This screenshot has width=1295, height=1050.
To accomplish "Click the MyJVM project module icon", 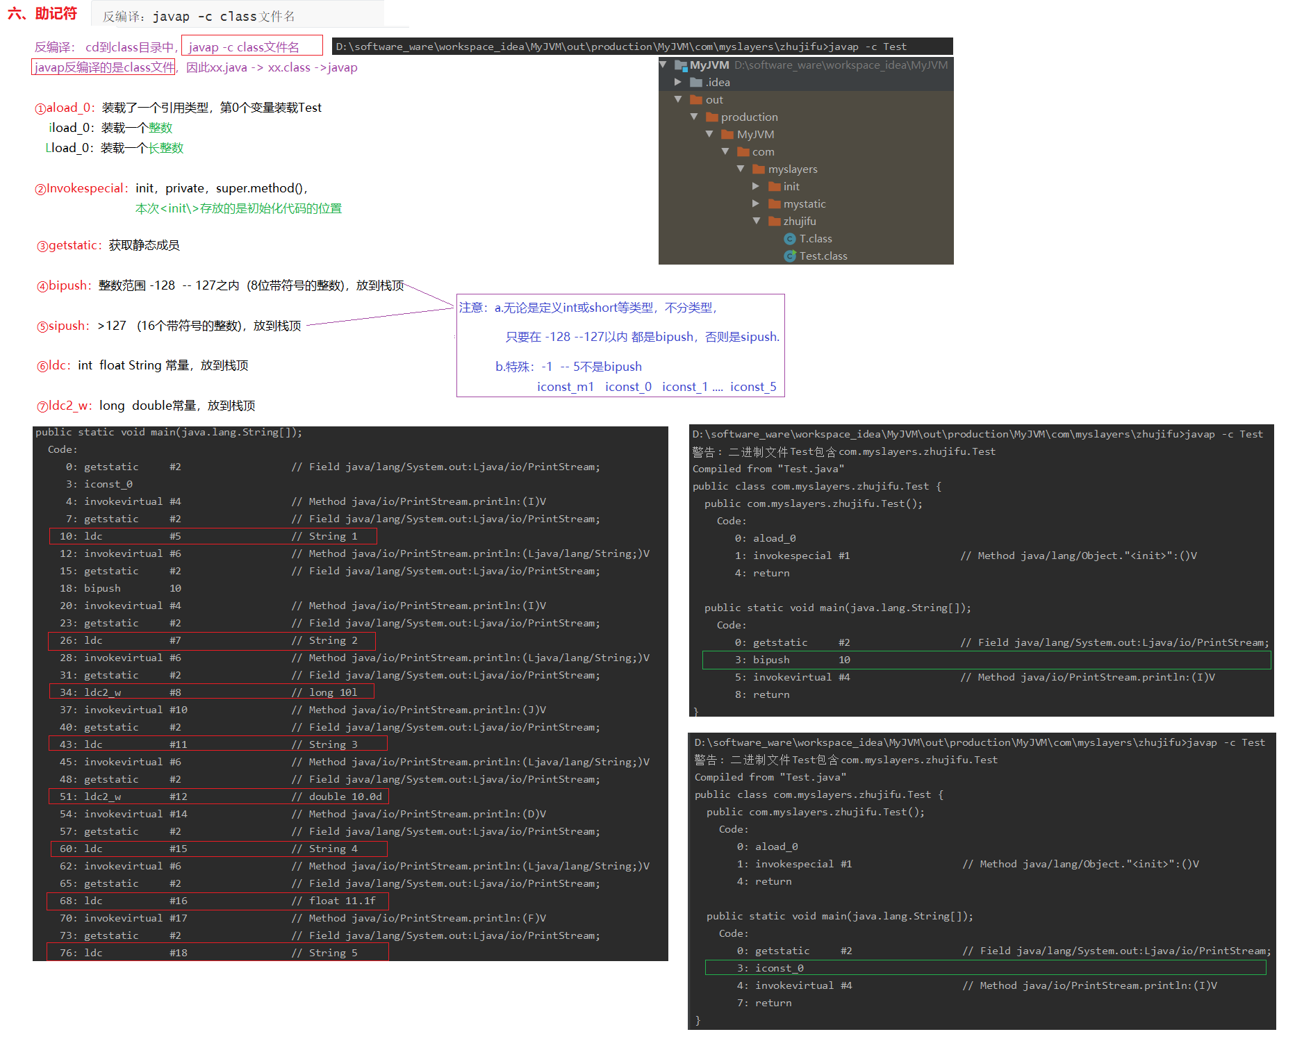I will [681, 65].
